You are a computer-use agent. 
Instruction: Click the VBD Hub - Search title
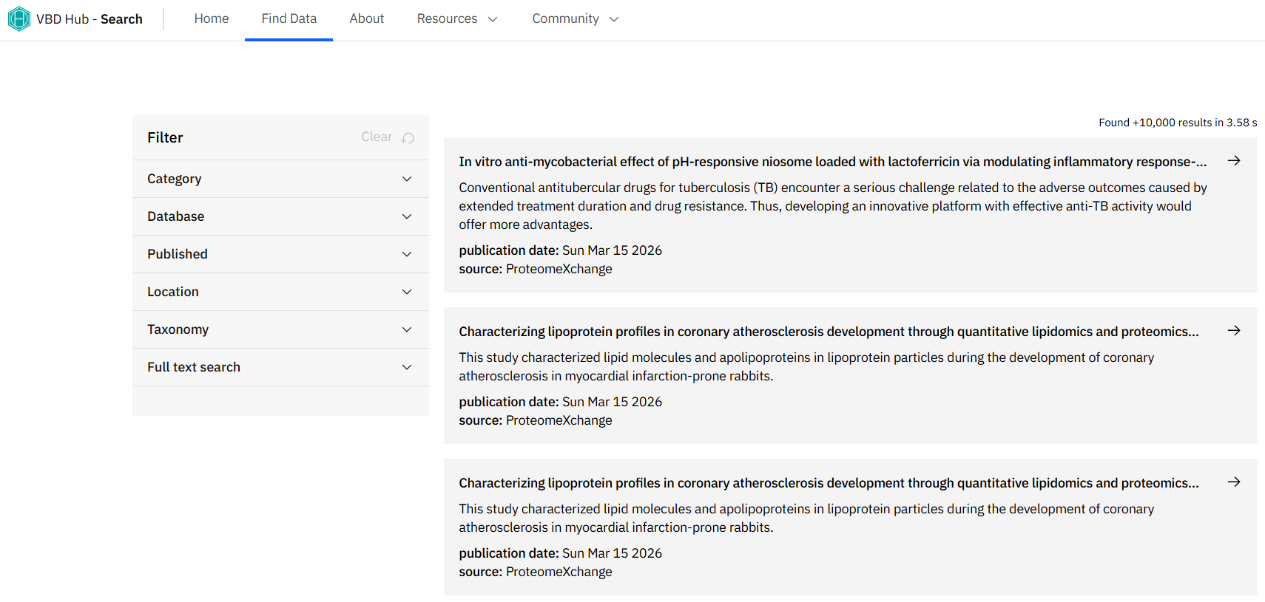(x=90, y=19)
